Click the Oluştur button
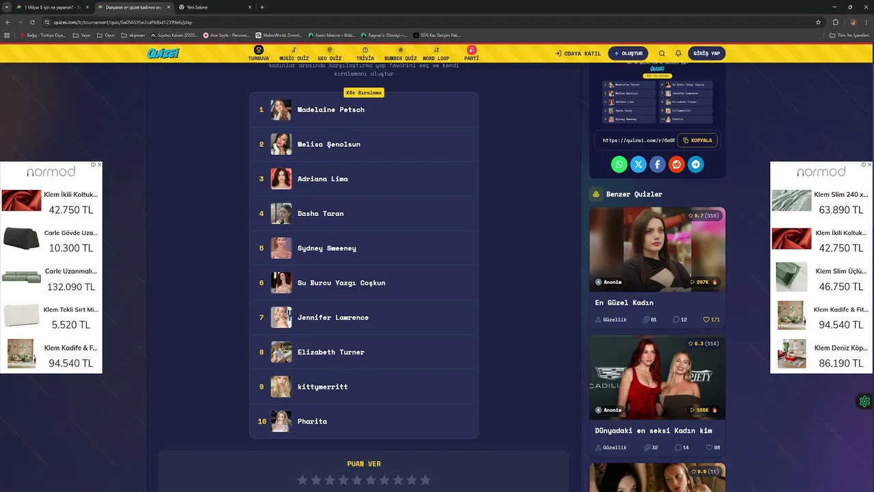Image resolution: width=874 pixels, height=492 pixels. coord(628,53)
